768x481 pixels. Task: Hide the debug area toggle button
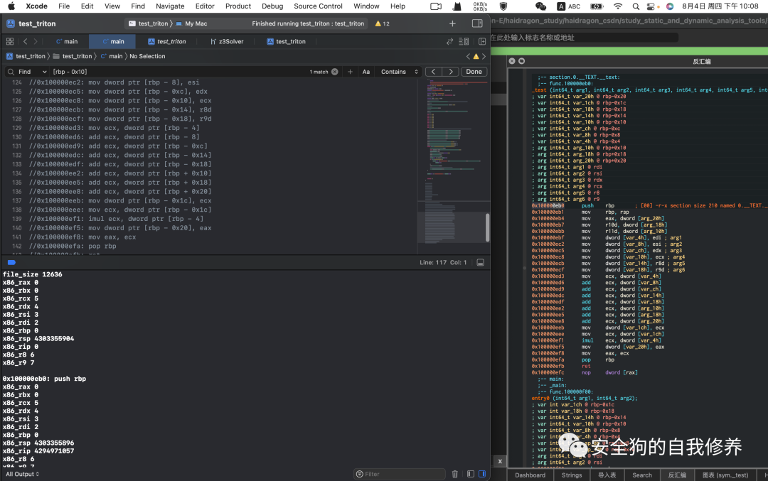click(481, 262)
